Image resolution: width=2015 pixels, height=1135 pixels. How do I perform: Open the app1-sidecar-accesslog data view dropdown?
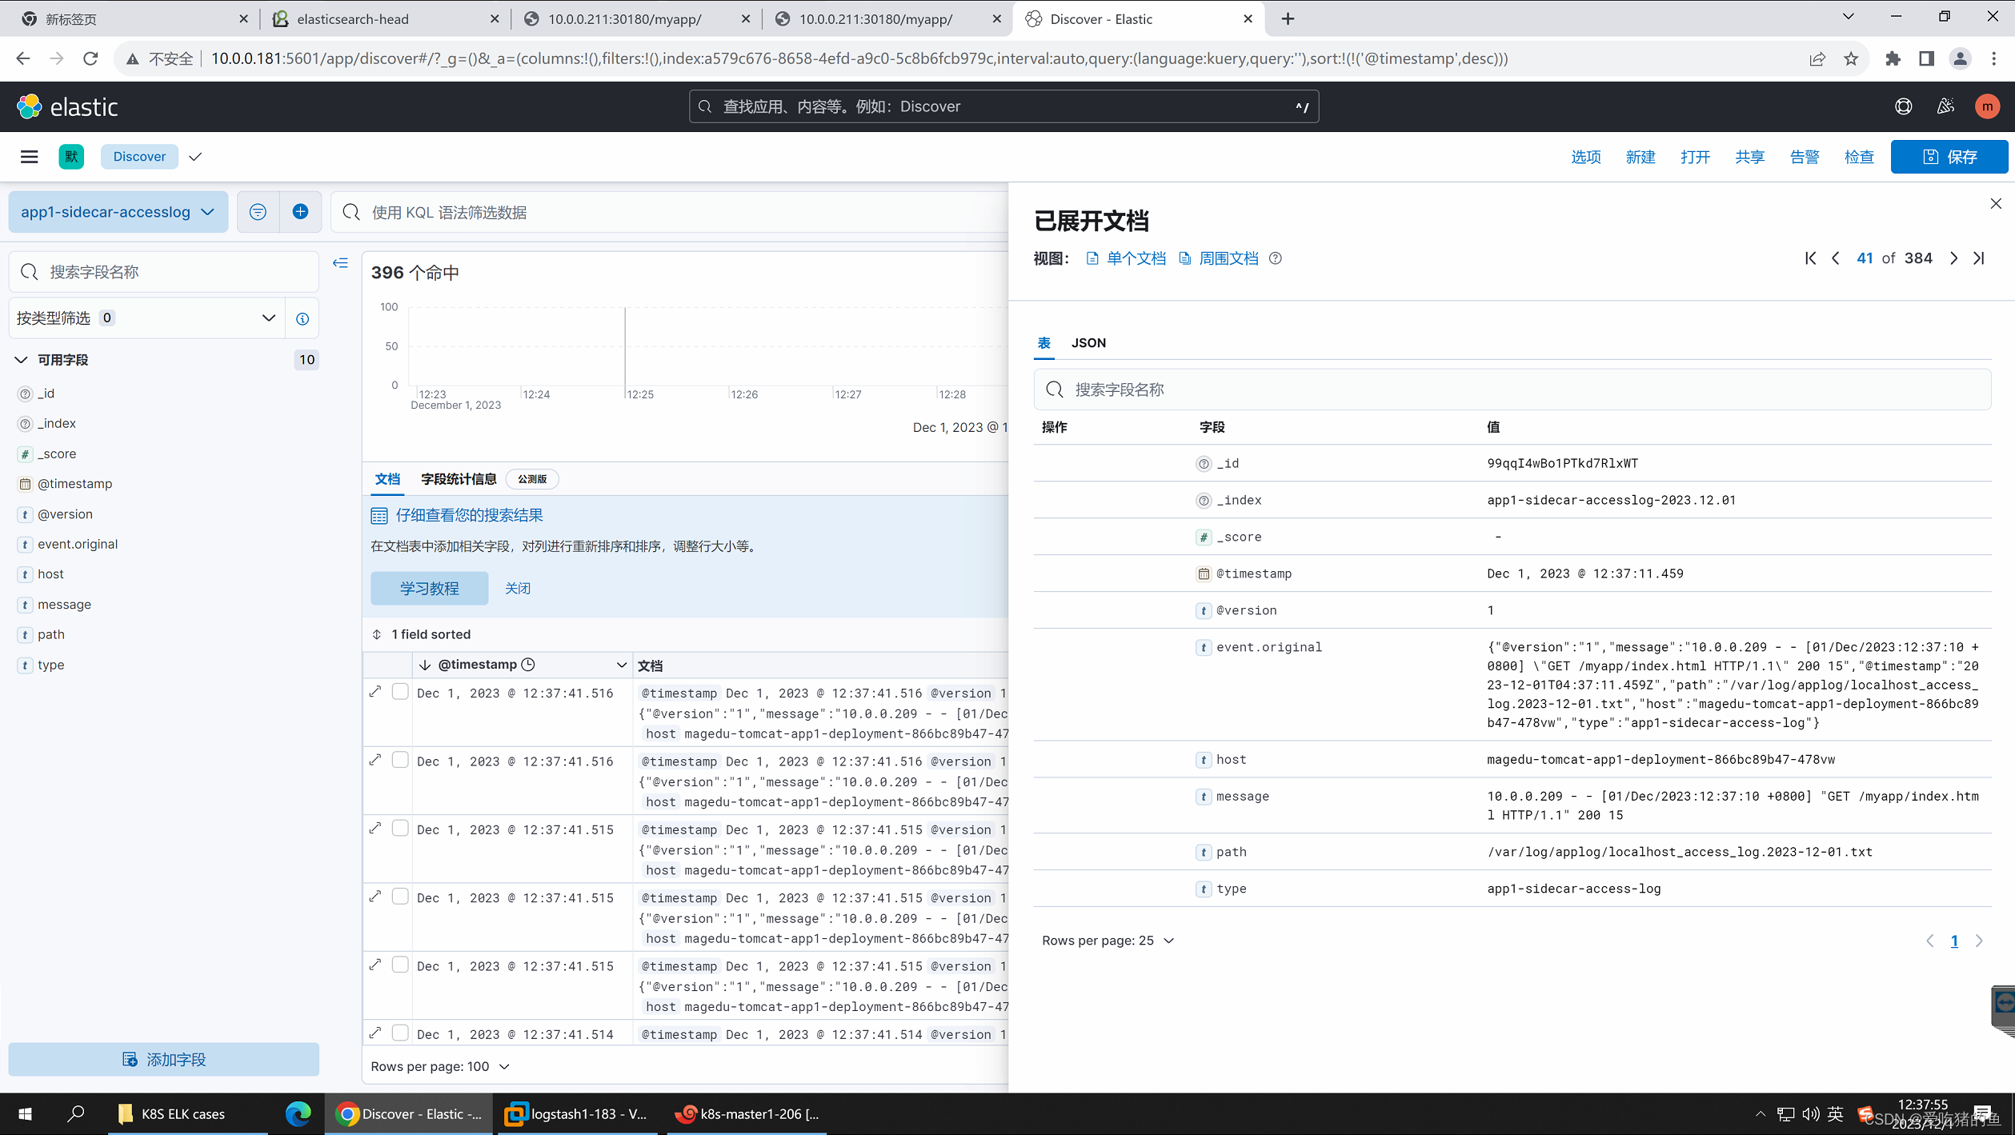pyautogui.click(x=118, y=212)
